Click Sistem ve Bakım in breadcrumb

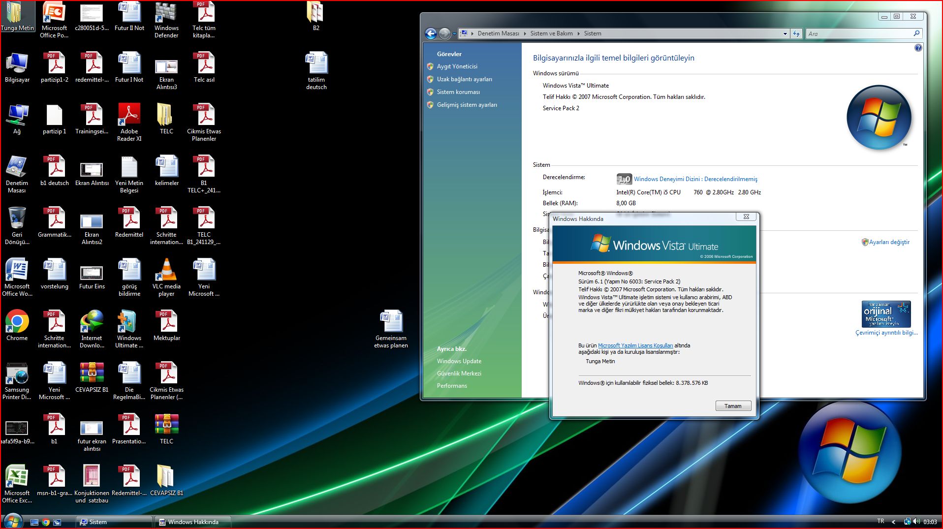coord(551,33)
